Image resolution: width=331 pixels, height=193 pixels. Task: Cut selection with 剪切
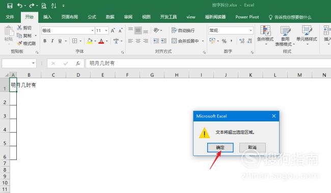24,27
